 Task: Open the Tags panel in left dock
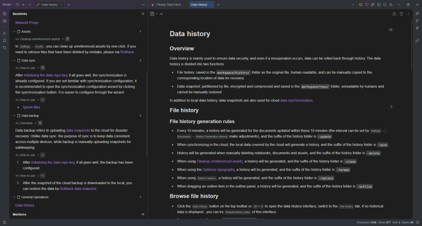click(4, 48)
